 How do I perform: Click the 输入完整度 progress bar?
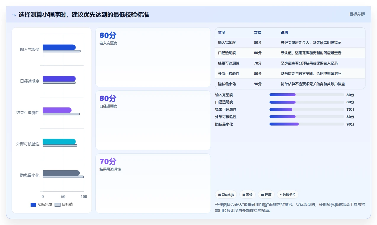(x=307, y=95)
